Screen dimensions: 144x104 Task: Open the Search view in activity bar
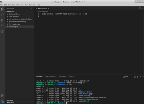[x=2, y=15]
